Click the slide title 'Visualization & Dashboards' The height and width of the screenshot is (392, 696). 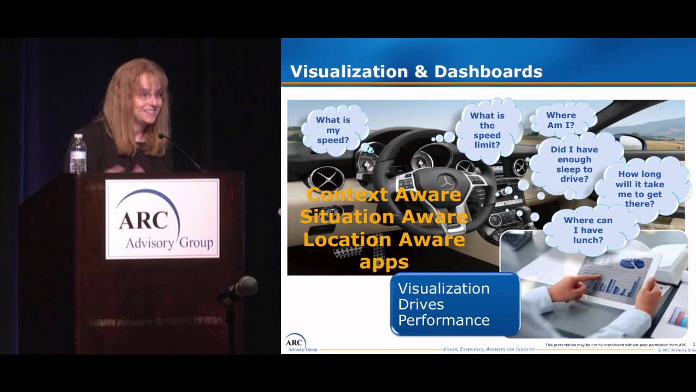[416, 71]
